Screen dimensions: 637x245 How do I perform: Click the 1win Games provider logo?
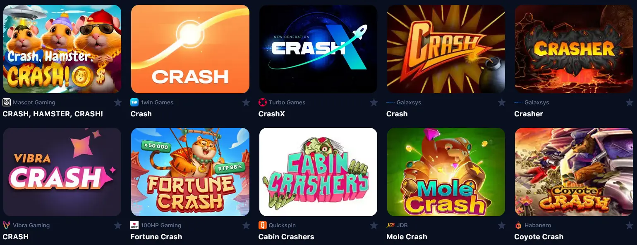(x=134, y=102)
